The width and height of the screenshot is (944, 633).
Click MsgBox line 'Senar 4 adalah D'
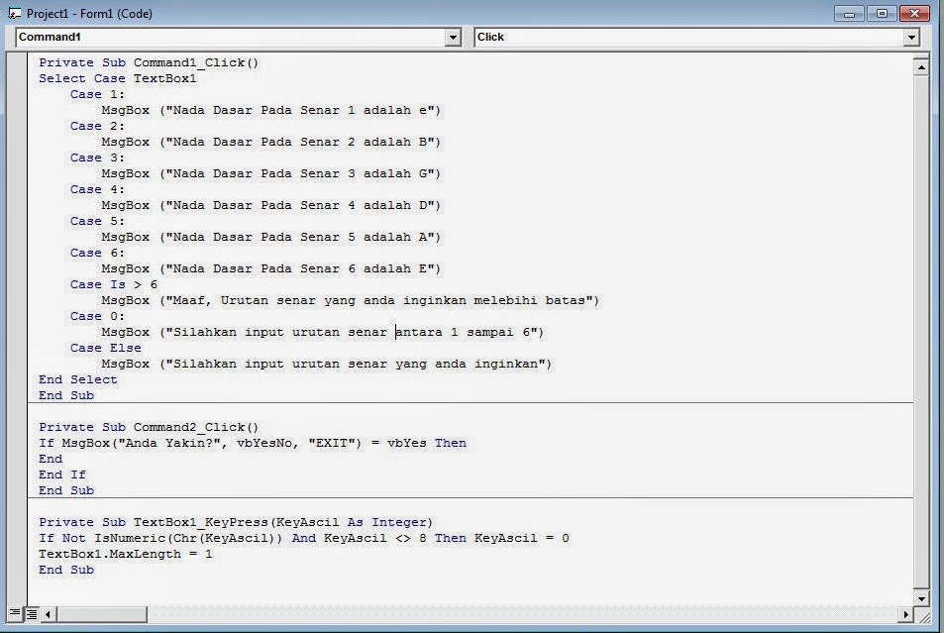pos(271,205)
